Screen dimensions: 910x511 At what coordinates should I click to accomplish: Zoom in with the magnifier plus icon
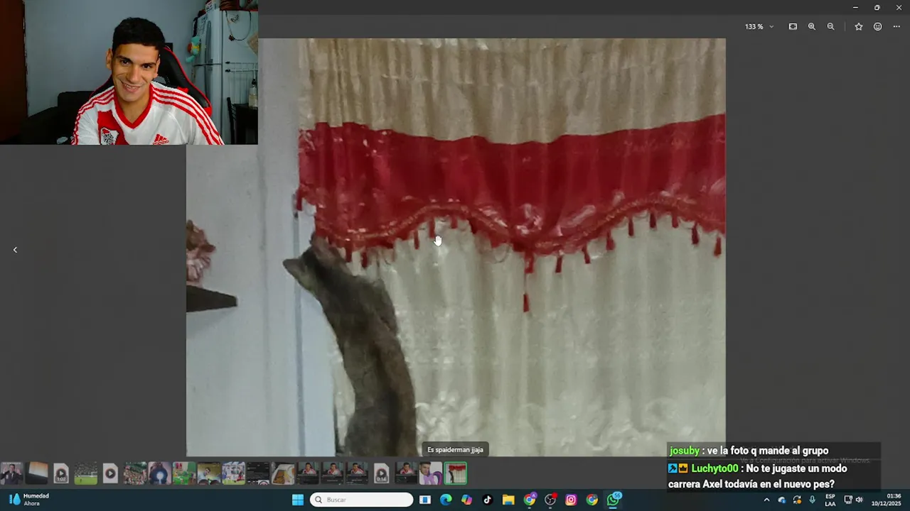tap(811, 26)
